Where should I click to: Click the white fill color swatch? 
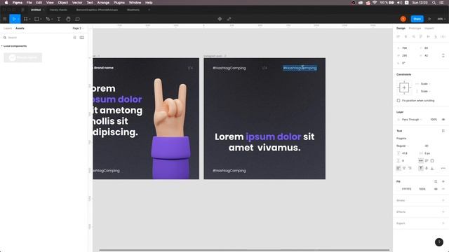(398, 189)
